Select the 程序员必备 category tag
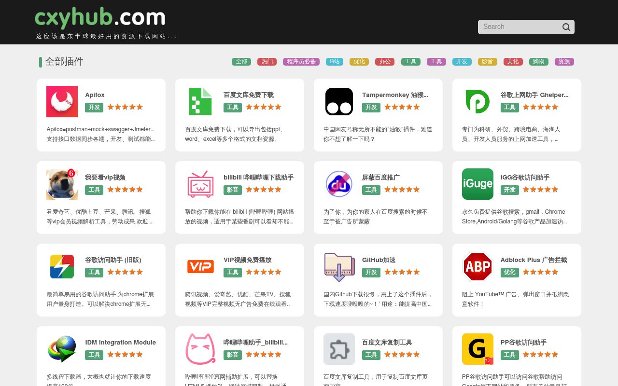This screenshot has height=386, width=618. tap(301, 62)
